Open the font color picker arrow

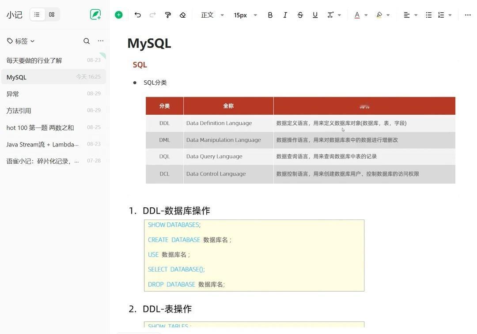click(x=366, y=15)
